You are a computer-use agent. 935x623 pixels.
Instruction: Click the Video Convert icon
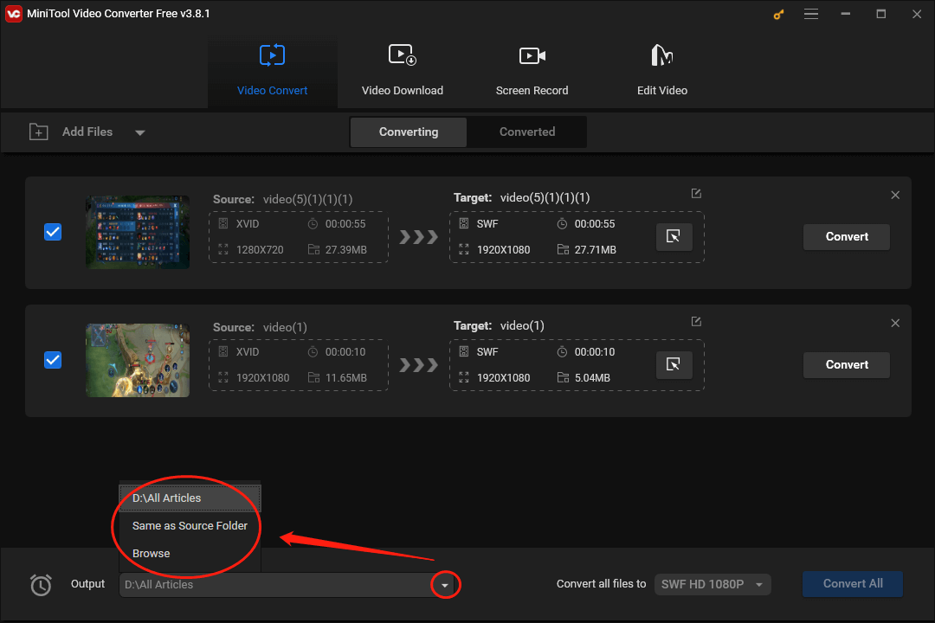tap(273, 55)
